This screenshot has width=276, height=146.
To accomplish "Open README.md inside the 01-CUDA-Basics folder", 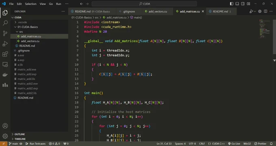I will pos(39,46).
